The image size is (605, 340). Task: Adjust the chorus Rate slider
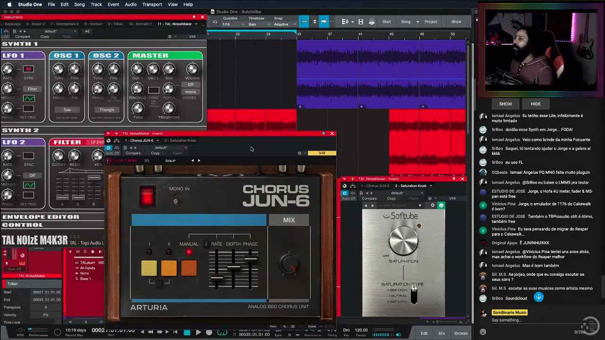[216, 279]
